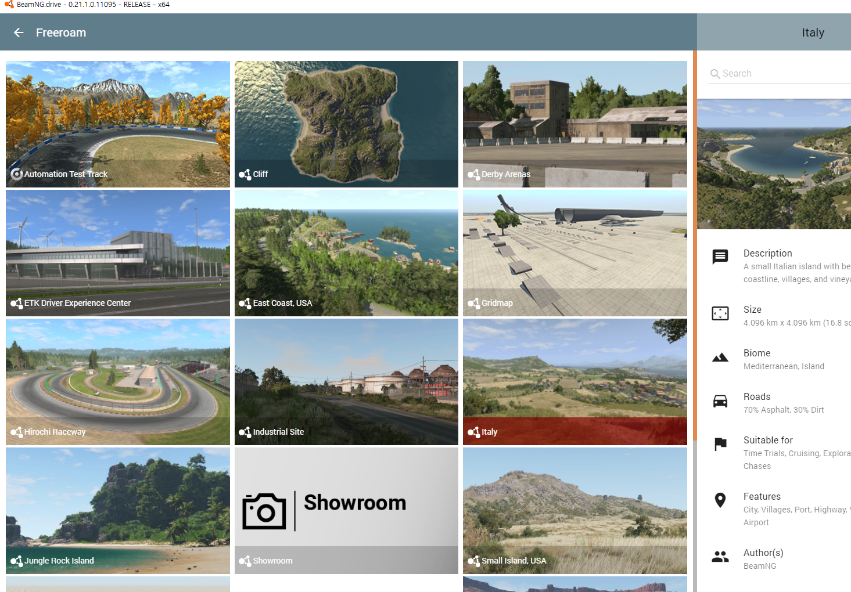Click the Description heading
This screenshot has height=592, width=851.
click(x=768, y=253)
